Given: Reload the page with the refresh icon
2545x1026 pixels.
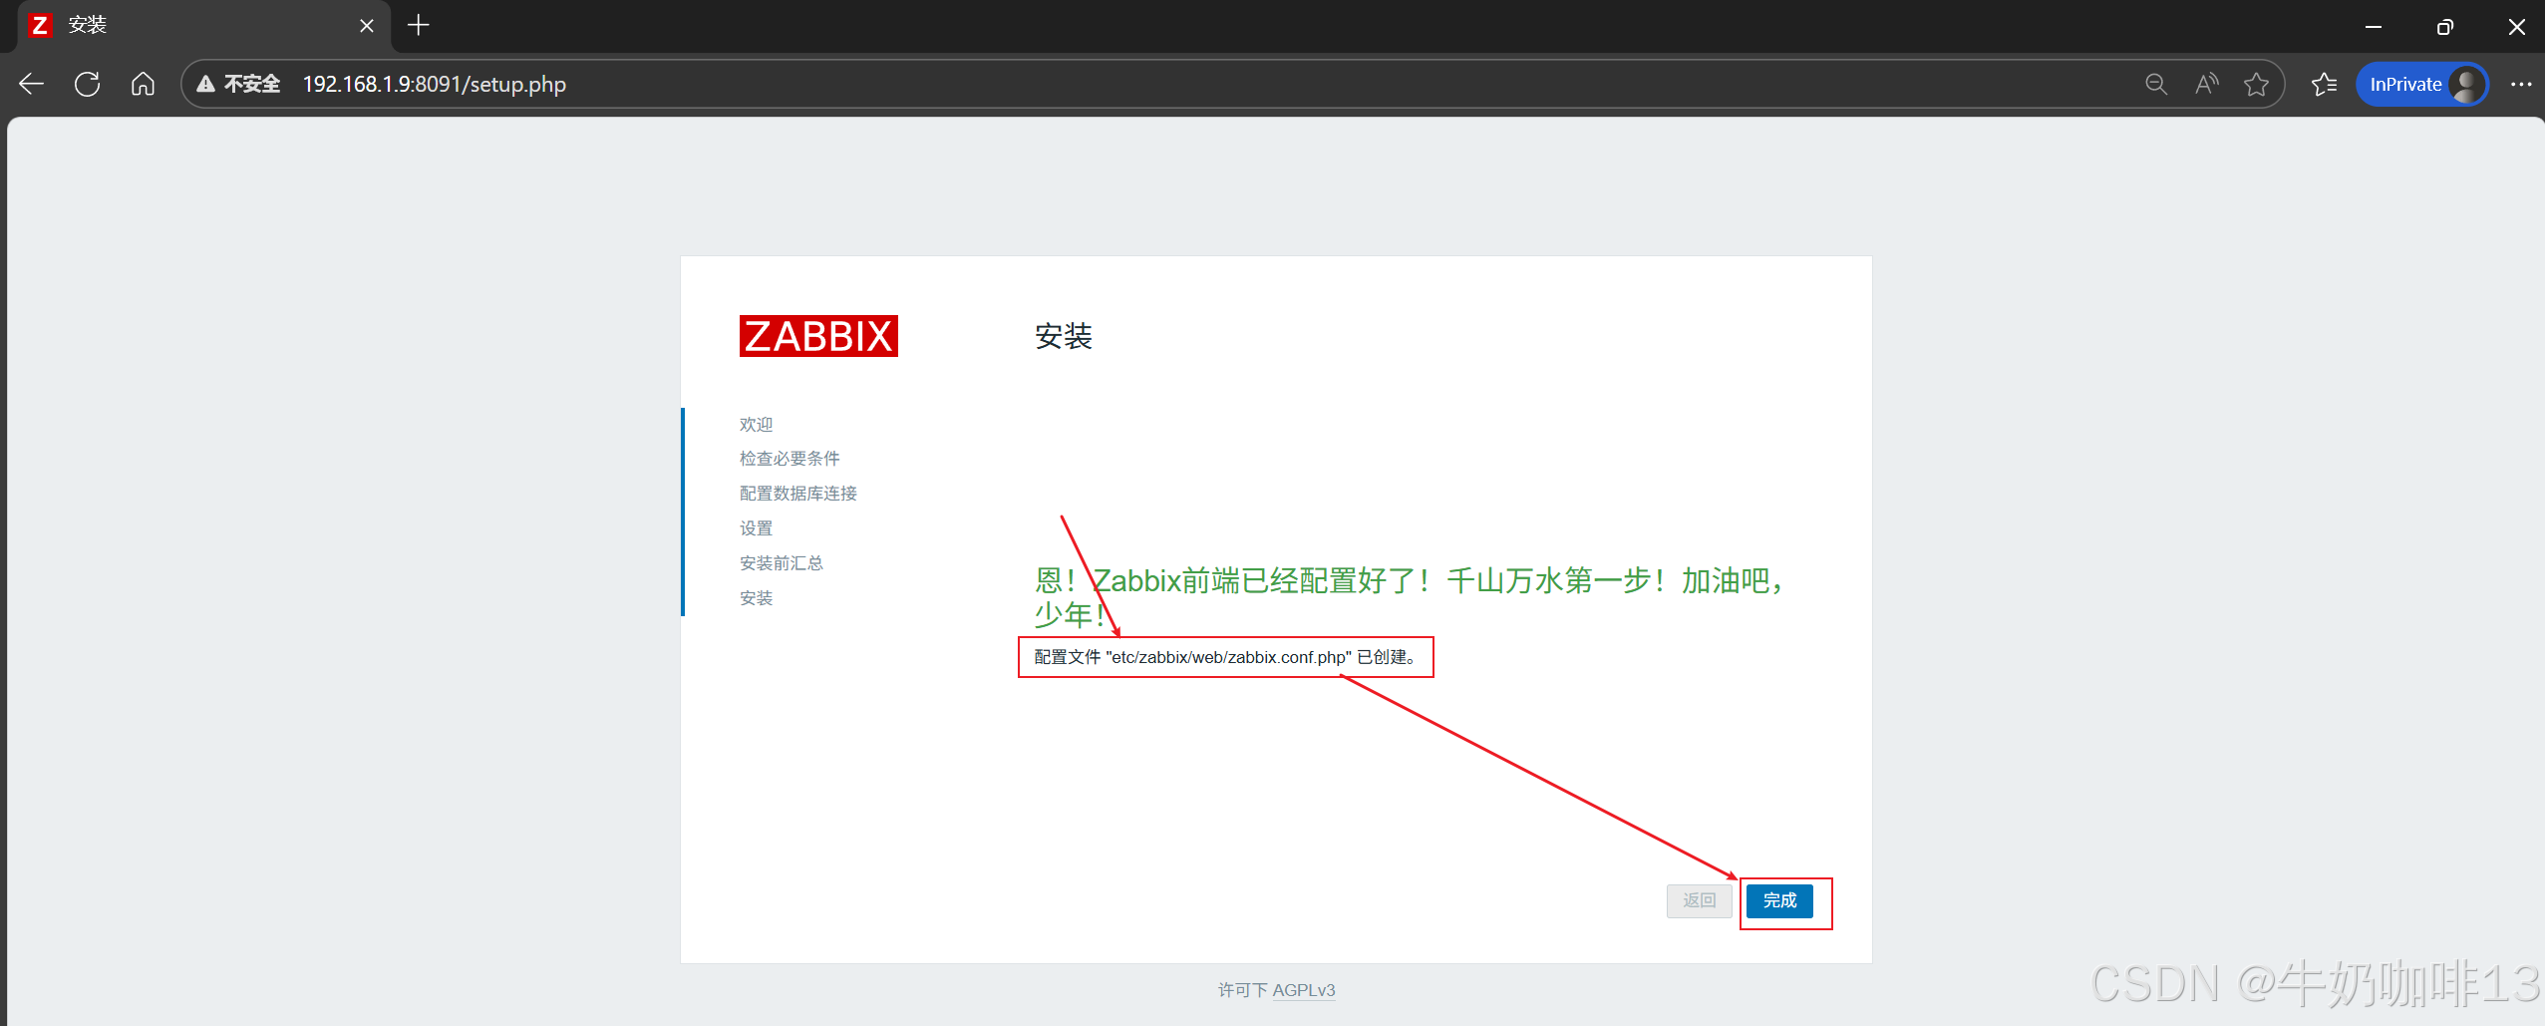Looking at the screenshot, I should coord(87,84).
